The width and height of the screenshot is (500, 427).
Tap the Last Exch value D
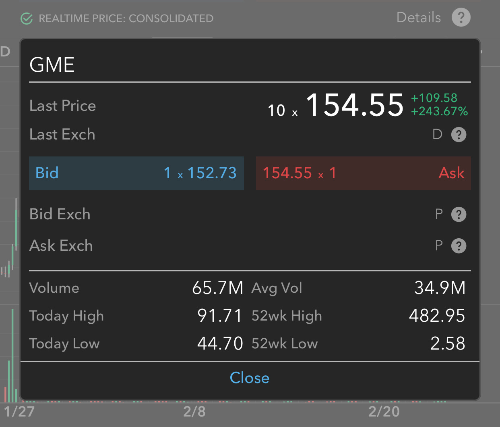[437, 134]
